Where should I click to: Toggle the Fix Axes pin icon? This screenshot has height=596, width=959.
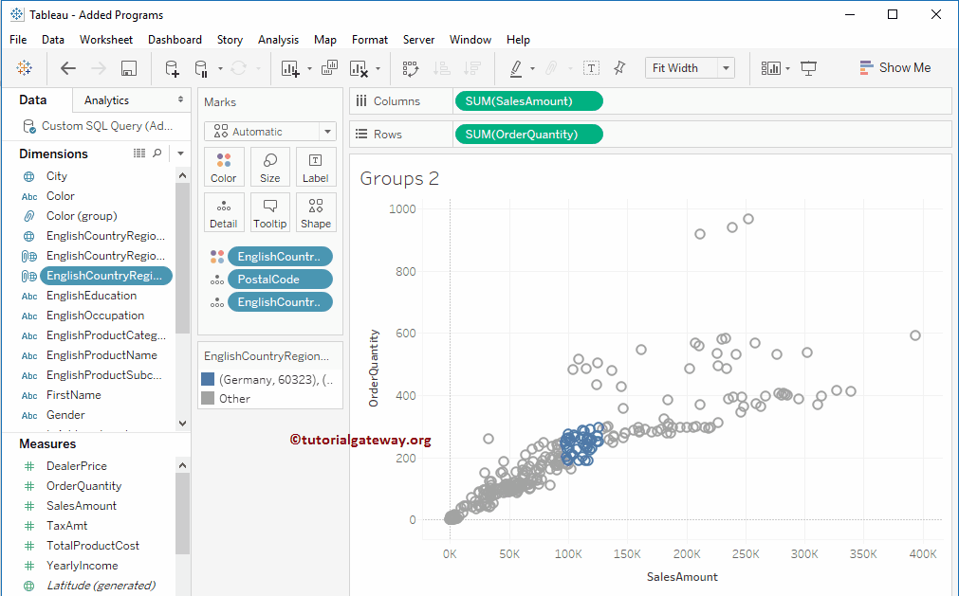coord(619,68)
